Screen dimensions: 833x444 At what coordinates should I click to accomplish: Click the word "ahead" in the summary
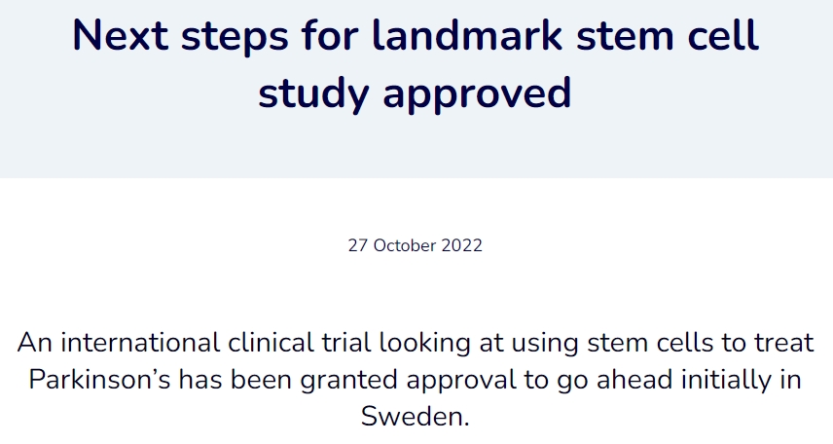point(634,380)
